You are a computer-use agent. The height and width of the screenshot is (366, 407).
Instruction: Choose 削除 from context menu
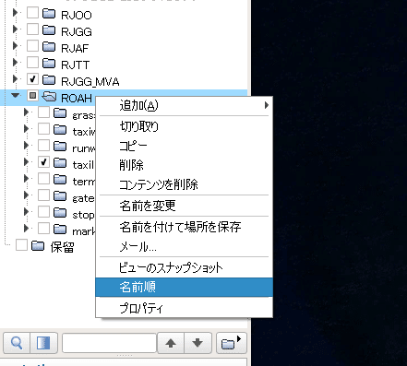coord(184,165)
